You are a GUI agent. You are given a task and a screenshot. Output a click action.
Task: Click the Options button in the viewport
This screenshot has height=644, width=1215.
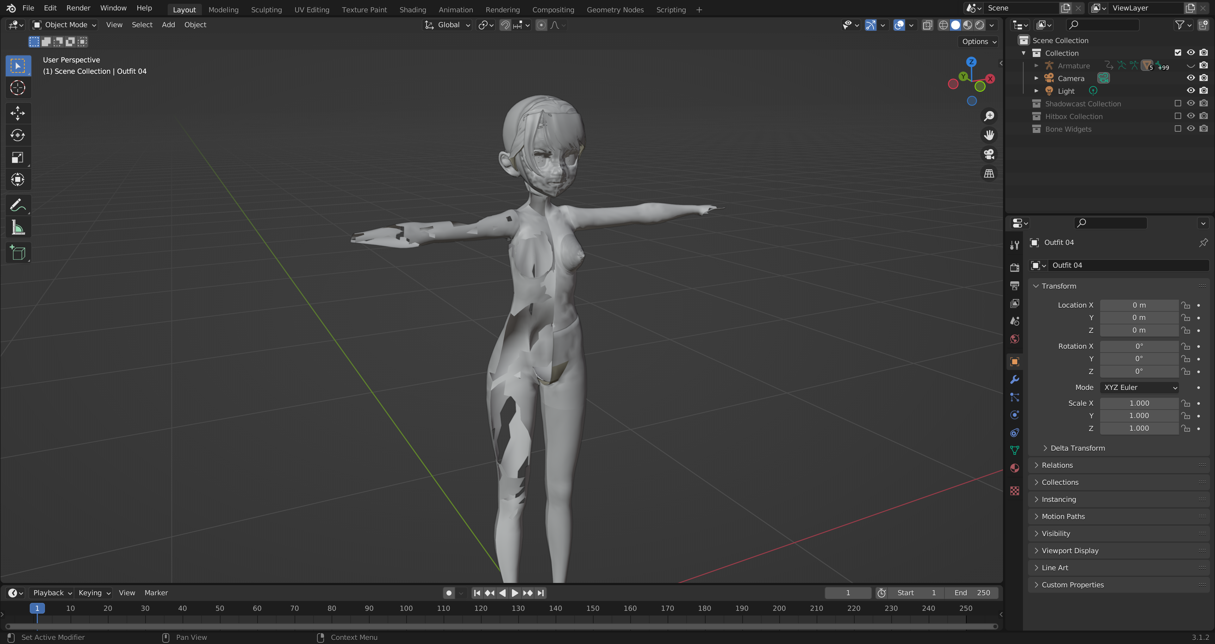(x=978, y=41)
